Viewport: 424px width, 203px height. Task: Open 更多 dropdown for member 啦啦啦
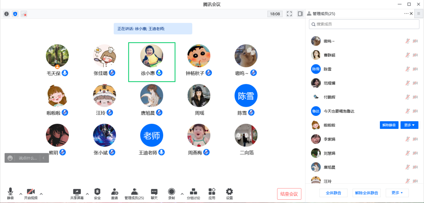pyautogui.click(x=409, y=125)
